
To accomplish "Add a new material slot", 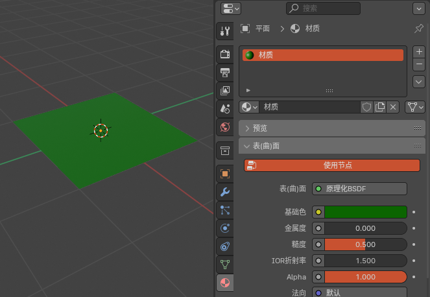I will (x=419, y=51).
